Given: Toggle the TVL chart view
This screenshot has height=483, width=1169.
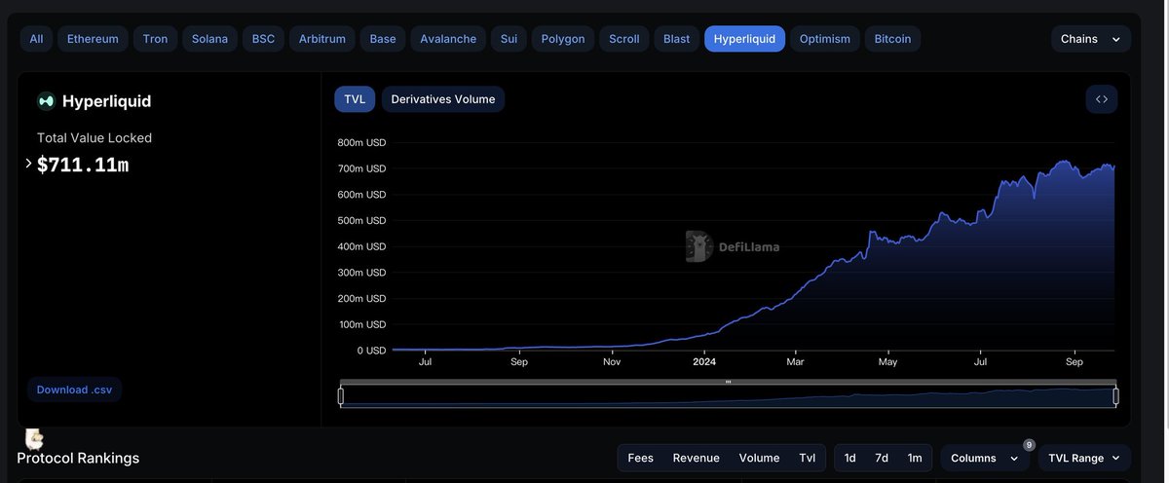Looking at the screenshot, I should click(x=355, y=99).
